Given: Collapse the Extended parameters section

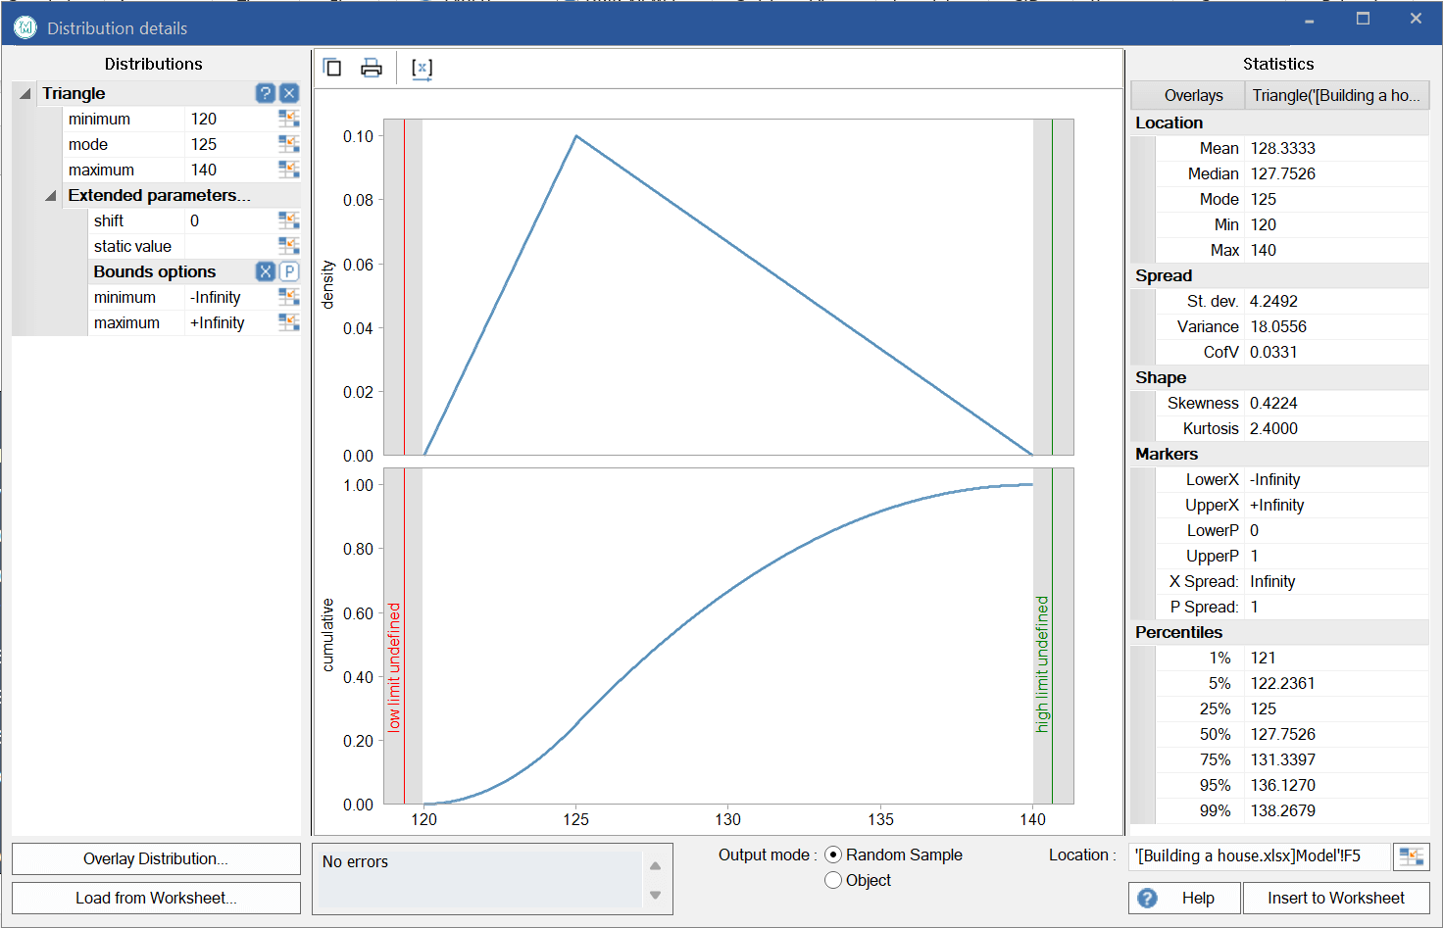Looking at the screenshot, I should click(51, 196).
